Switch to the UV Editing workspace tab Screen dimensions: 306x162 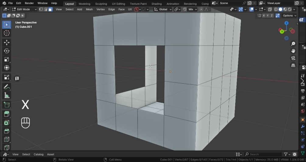118,4
